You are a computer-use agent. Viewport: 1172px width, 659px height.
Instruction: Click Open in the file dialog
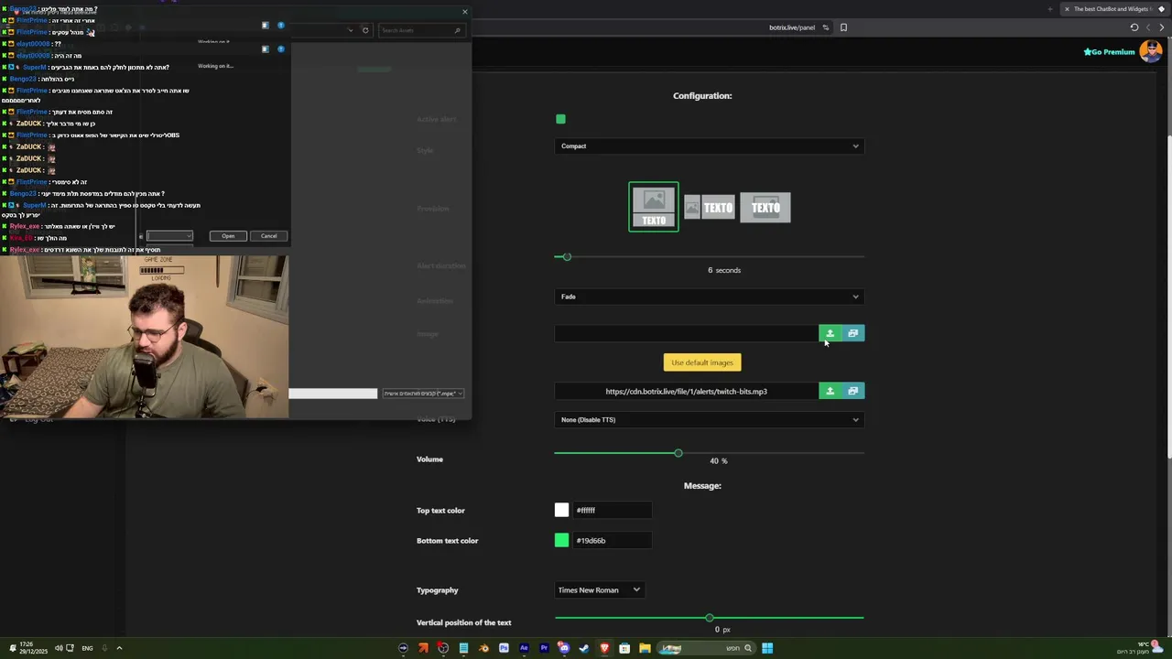coord(228,236)
